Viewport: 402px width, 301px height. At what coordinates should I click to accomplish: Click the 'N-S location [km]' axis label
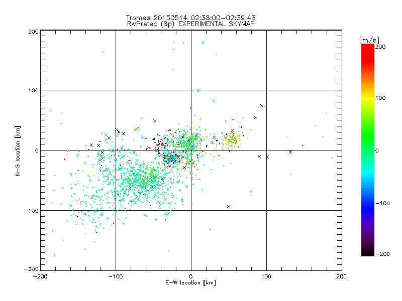(18, 150)
